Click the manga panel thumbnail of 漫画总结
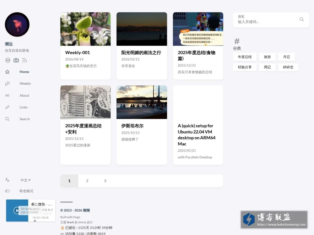The width and height of the screenshot is (314, 235). point(86,102)
